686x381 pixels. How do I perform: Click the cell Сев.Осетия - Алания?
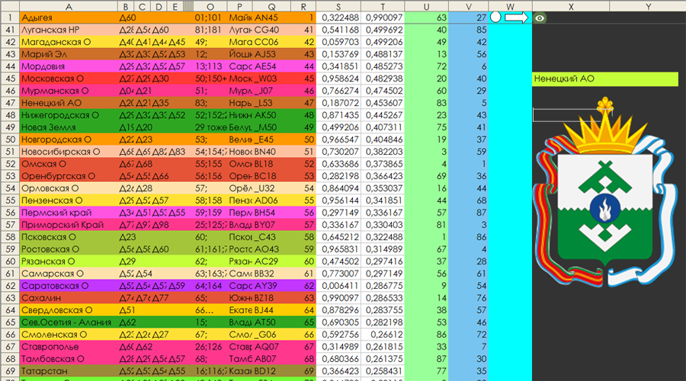coord(69,322)
